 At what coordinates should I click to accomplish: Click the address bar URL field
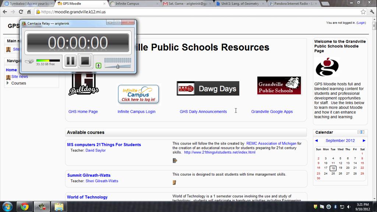click(x=197, y=12)
